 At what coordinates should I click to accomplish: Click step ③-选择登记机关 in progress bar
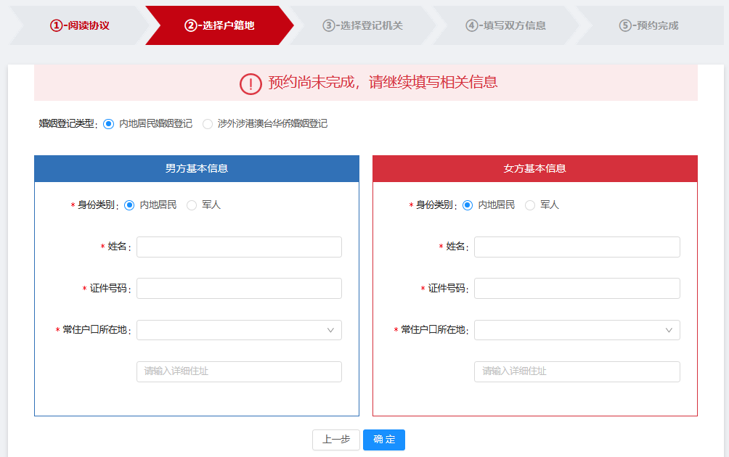point(362,25)
